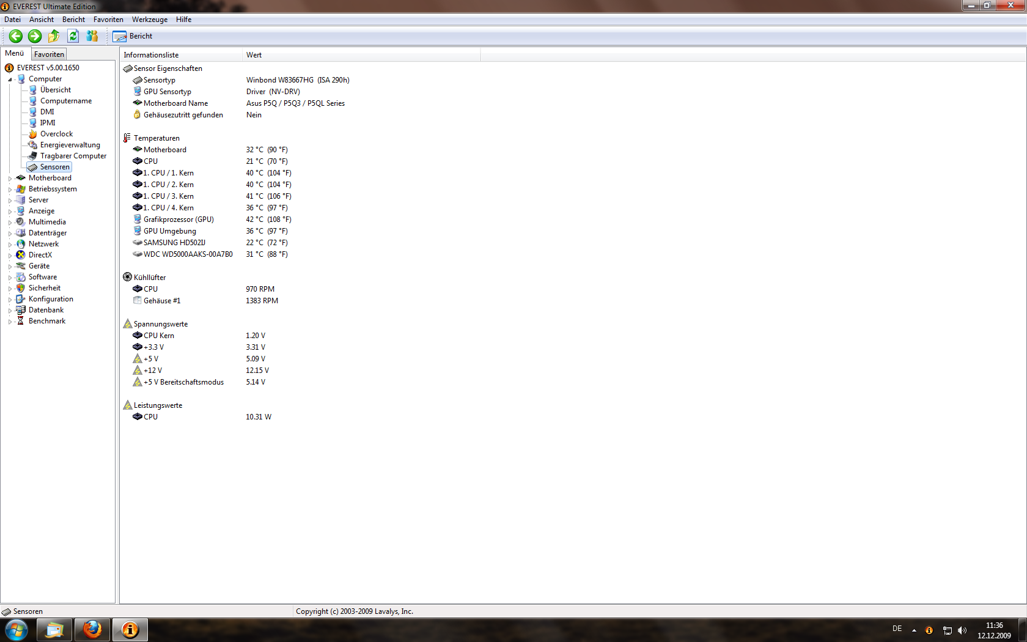The height and width of the screenshot is (642, 1027).
Task: Expand the Datenträger tree node
Action: pyautogui.click(x=10, y=234)
